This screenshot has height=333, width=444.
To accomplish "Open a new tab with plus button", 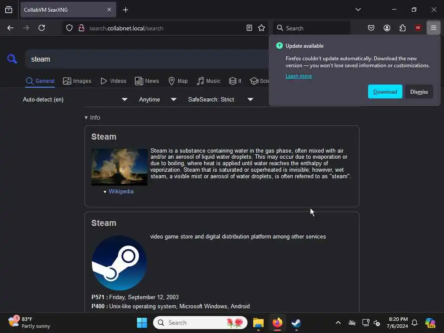I will (x=125, y=10).
